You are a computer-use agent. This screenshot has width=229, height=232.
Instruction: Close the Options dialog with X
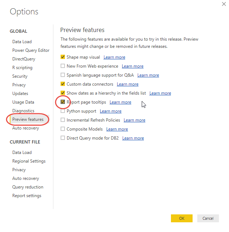(x=220, y=4)
